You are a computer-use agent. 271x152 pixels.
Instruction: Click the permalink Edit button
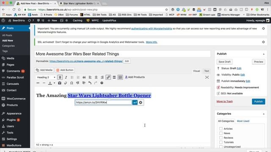click(x=127, y=61)
